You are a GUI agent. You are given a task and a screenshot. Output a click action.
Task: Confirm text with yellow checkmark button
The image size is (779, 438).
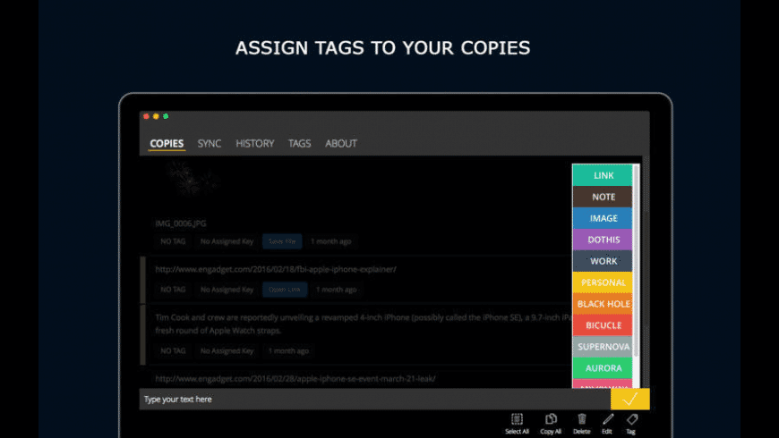[630, 399]
